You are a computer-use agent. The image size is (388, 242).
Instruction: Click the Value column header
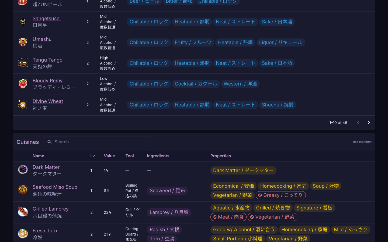(109, 156)
